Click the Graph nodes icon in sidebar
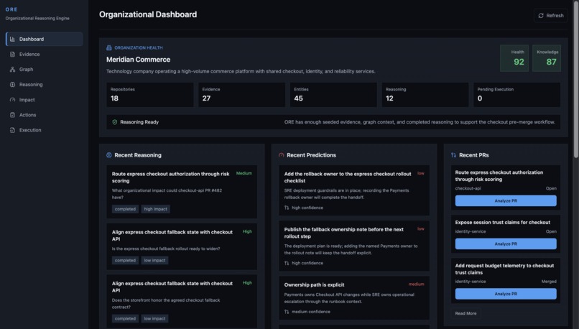 [12, 70]
